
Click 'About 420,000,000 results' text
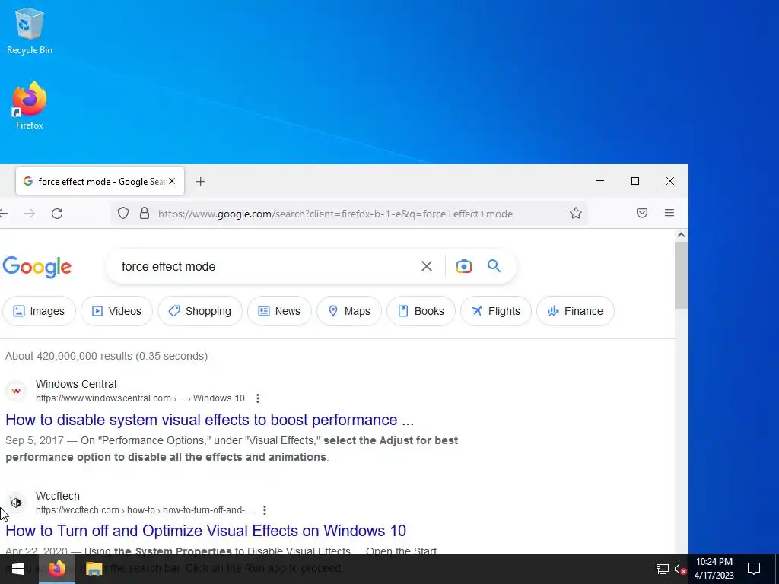[x=107, y=356]
